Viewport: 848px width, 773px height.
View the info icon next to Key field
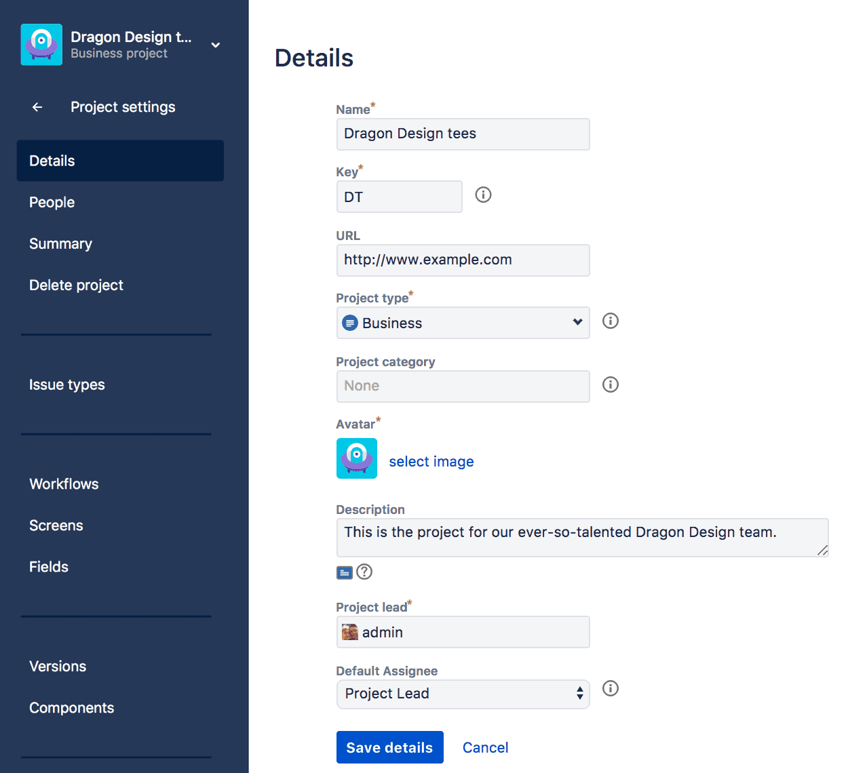point(483,195)
